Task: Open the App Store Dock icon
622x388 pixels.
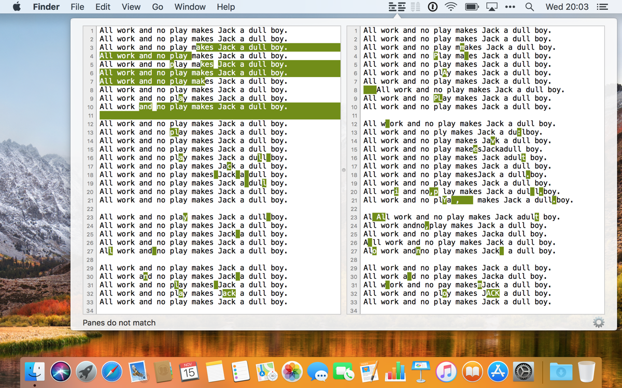Action: 498,371
